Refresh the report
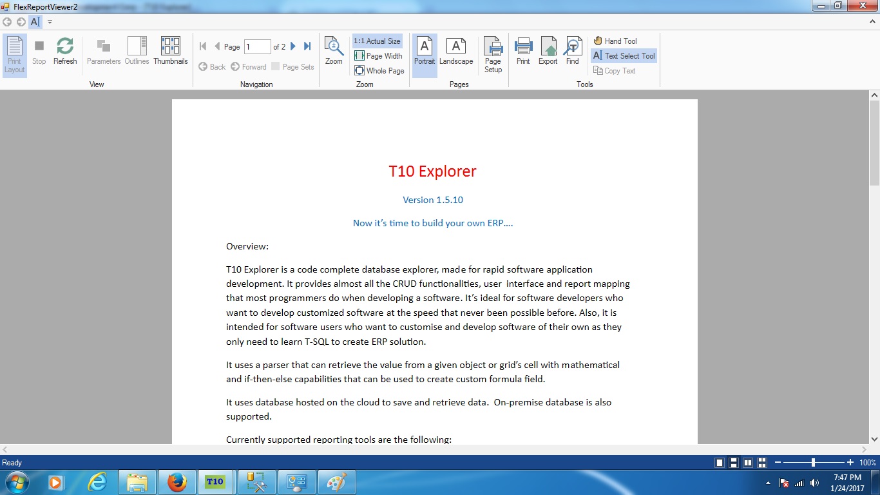The height and width of the screenshot is (495, 880). 65,53
